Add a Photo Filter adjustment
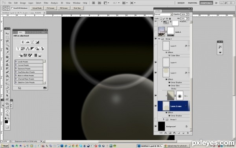The width and height of the screenshot is (236, 148). click(x=37, y=49)
